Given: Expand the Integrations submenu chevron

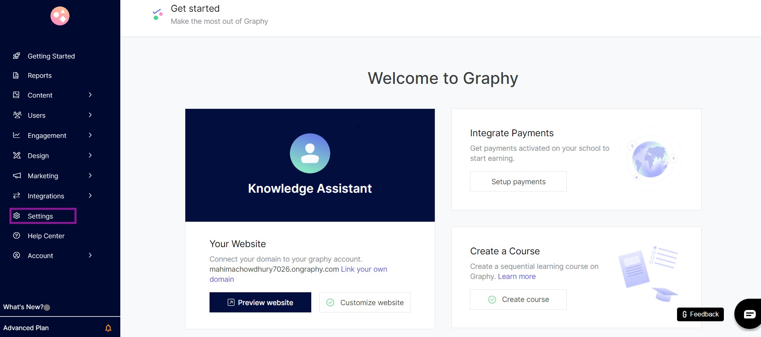Looking at the screenshot, I should point(90,196).
